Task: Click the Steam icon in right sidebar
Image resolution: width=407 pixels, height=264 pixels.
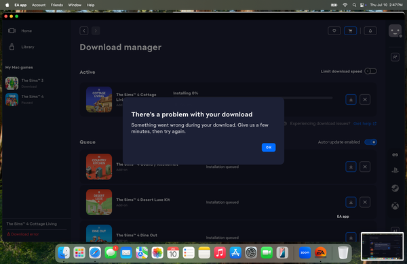Action: tap(395, 188)
